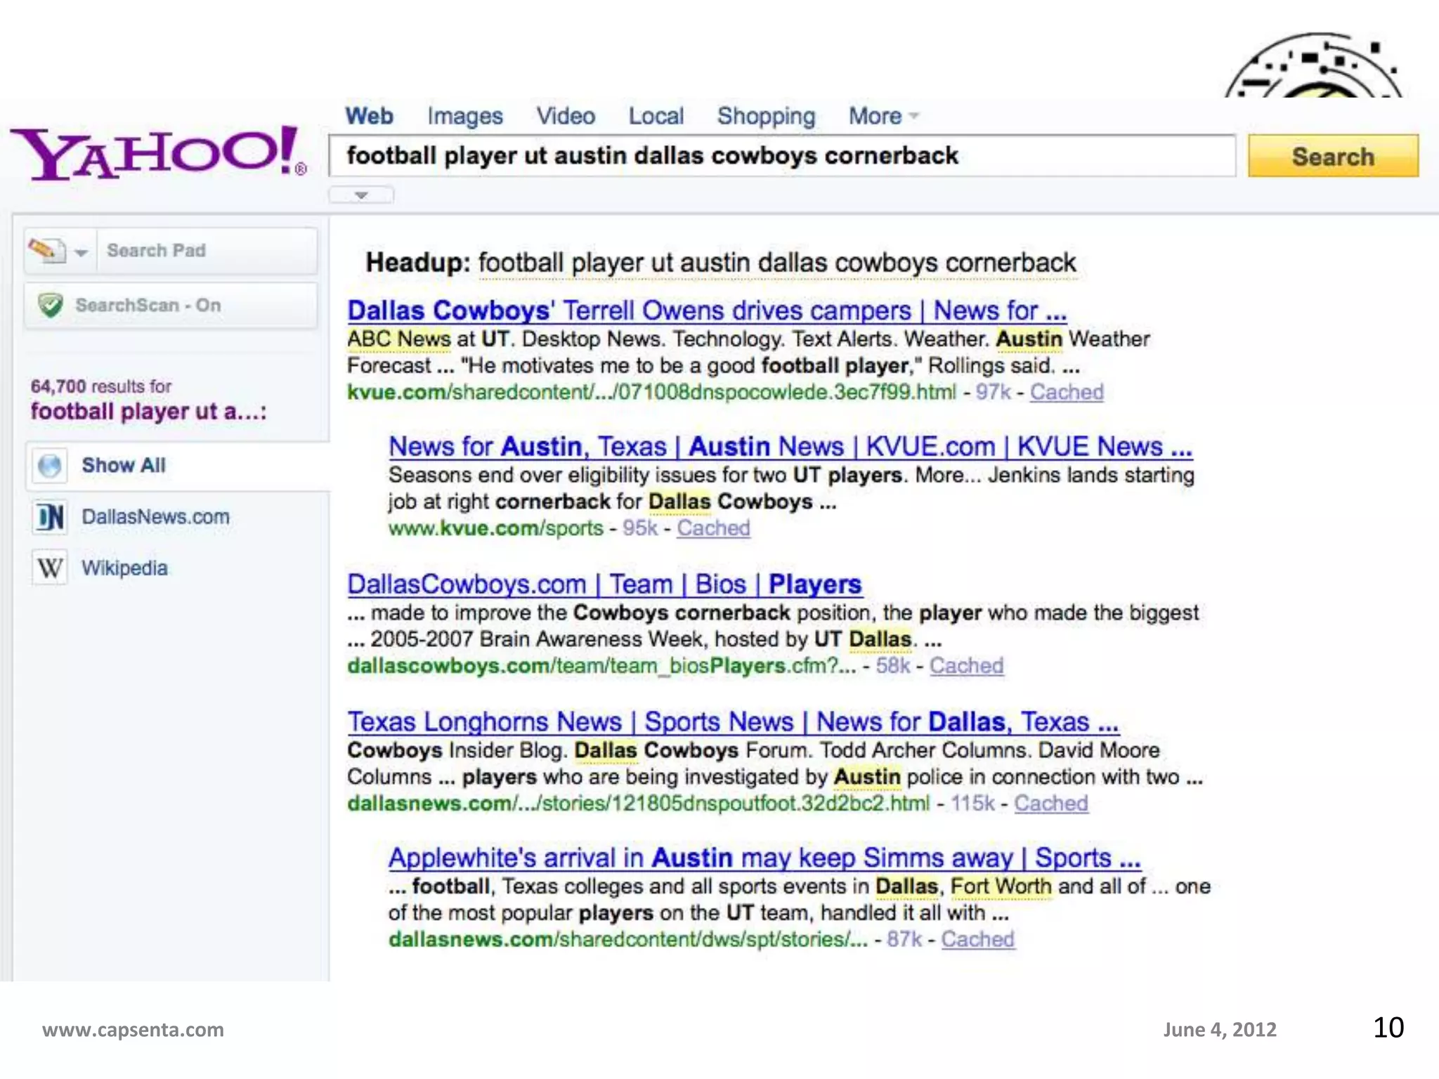
Task: Switch to the Video tab
Action: click(x=565, y=116)
